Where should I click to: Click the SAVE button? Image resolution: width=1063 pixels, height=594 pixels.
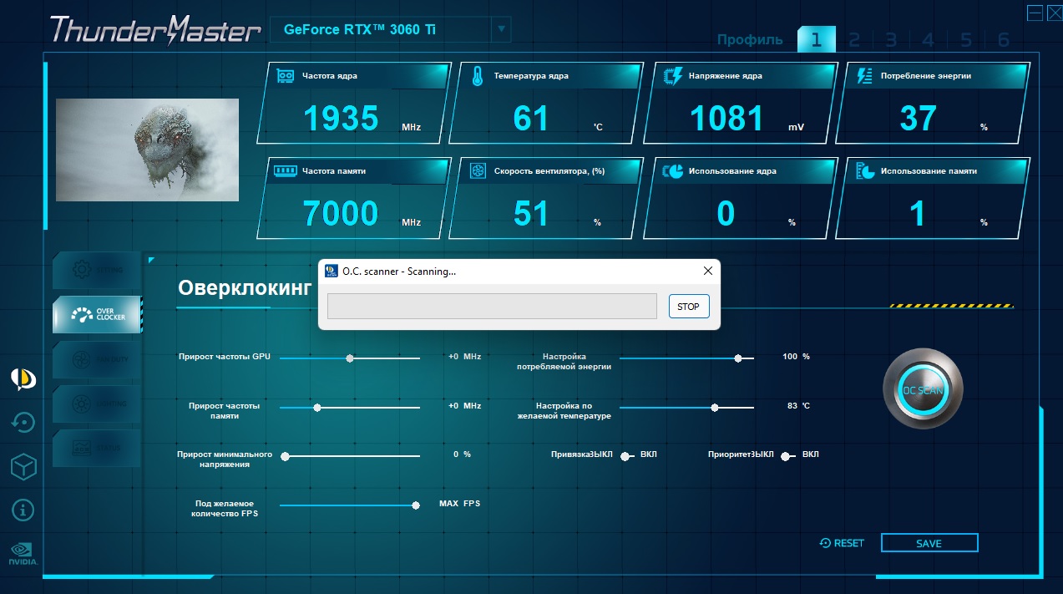(x=929, y=543)
